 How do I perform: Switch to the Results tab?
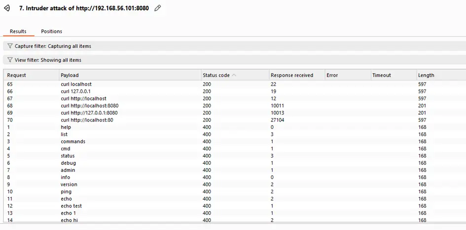point(18,31)
